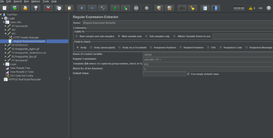Click the Paste clipboard toolbar icon
This screenshot has width=273, height=138.
(69, 8)
